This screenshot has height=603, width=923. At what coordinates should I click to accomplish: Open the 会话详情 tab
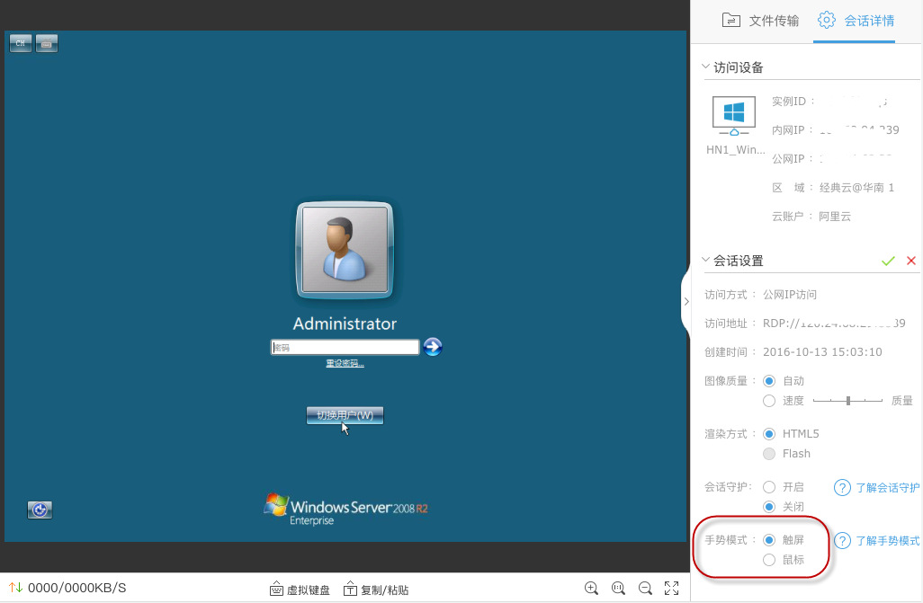[x=856, y=21]
